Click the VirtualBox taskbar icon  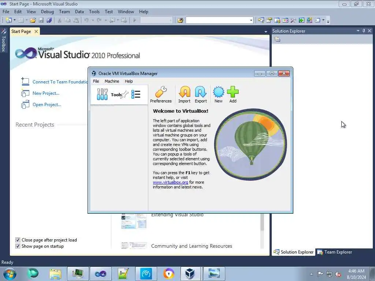(x=190, y=274)
